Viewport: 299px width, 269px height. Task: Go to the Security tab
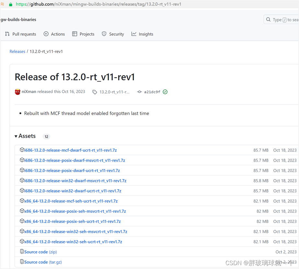[x=113, y=34]
